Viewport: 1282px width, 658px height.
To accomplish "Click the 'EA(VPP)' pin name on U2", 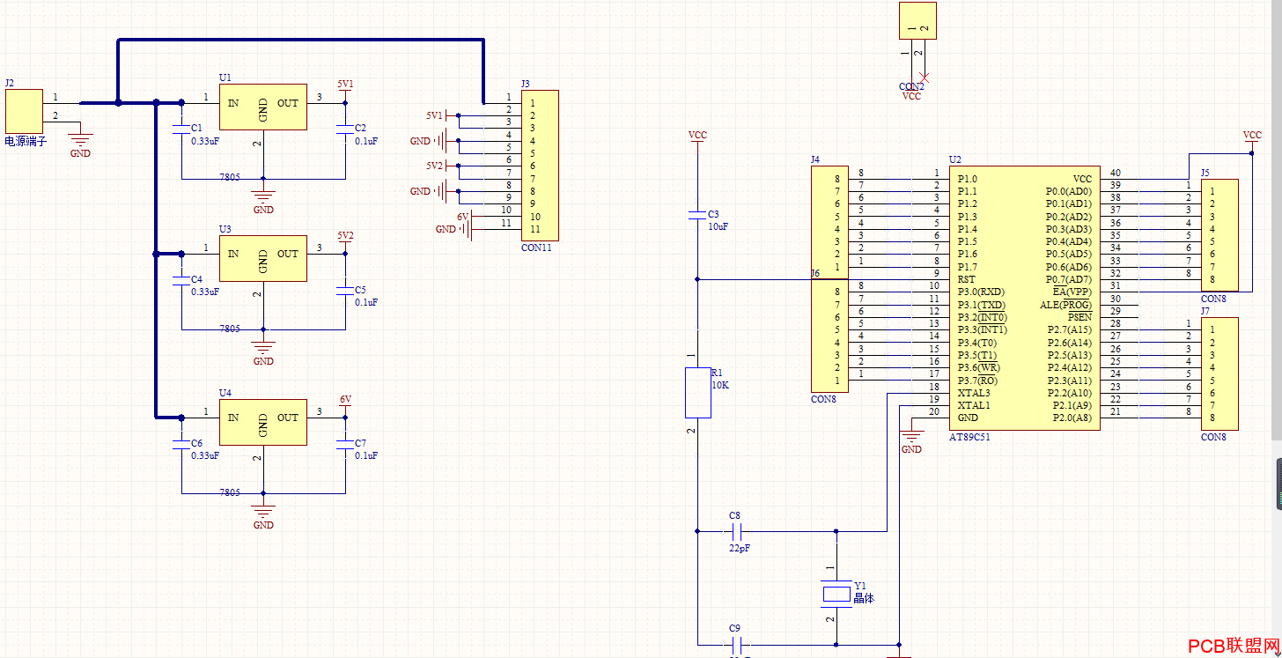I will pos(1072,292).
